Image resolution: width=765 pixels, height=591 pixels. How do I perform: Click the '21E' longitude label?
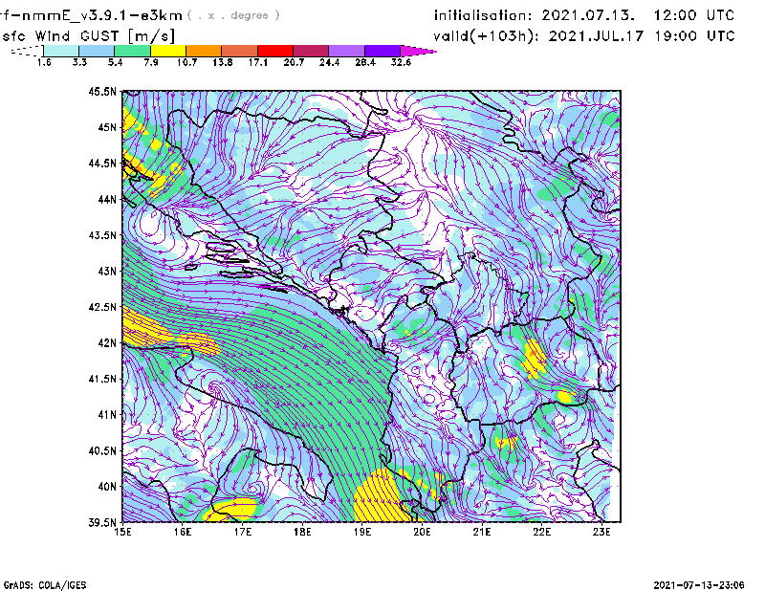(482, 532)
